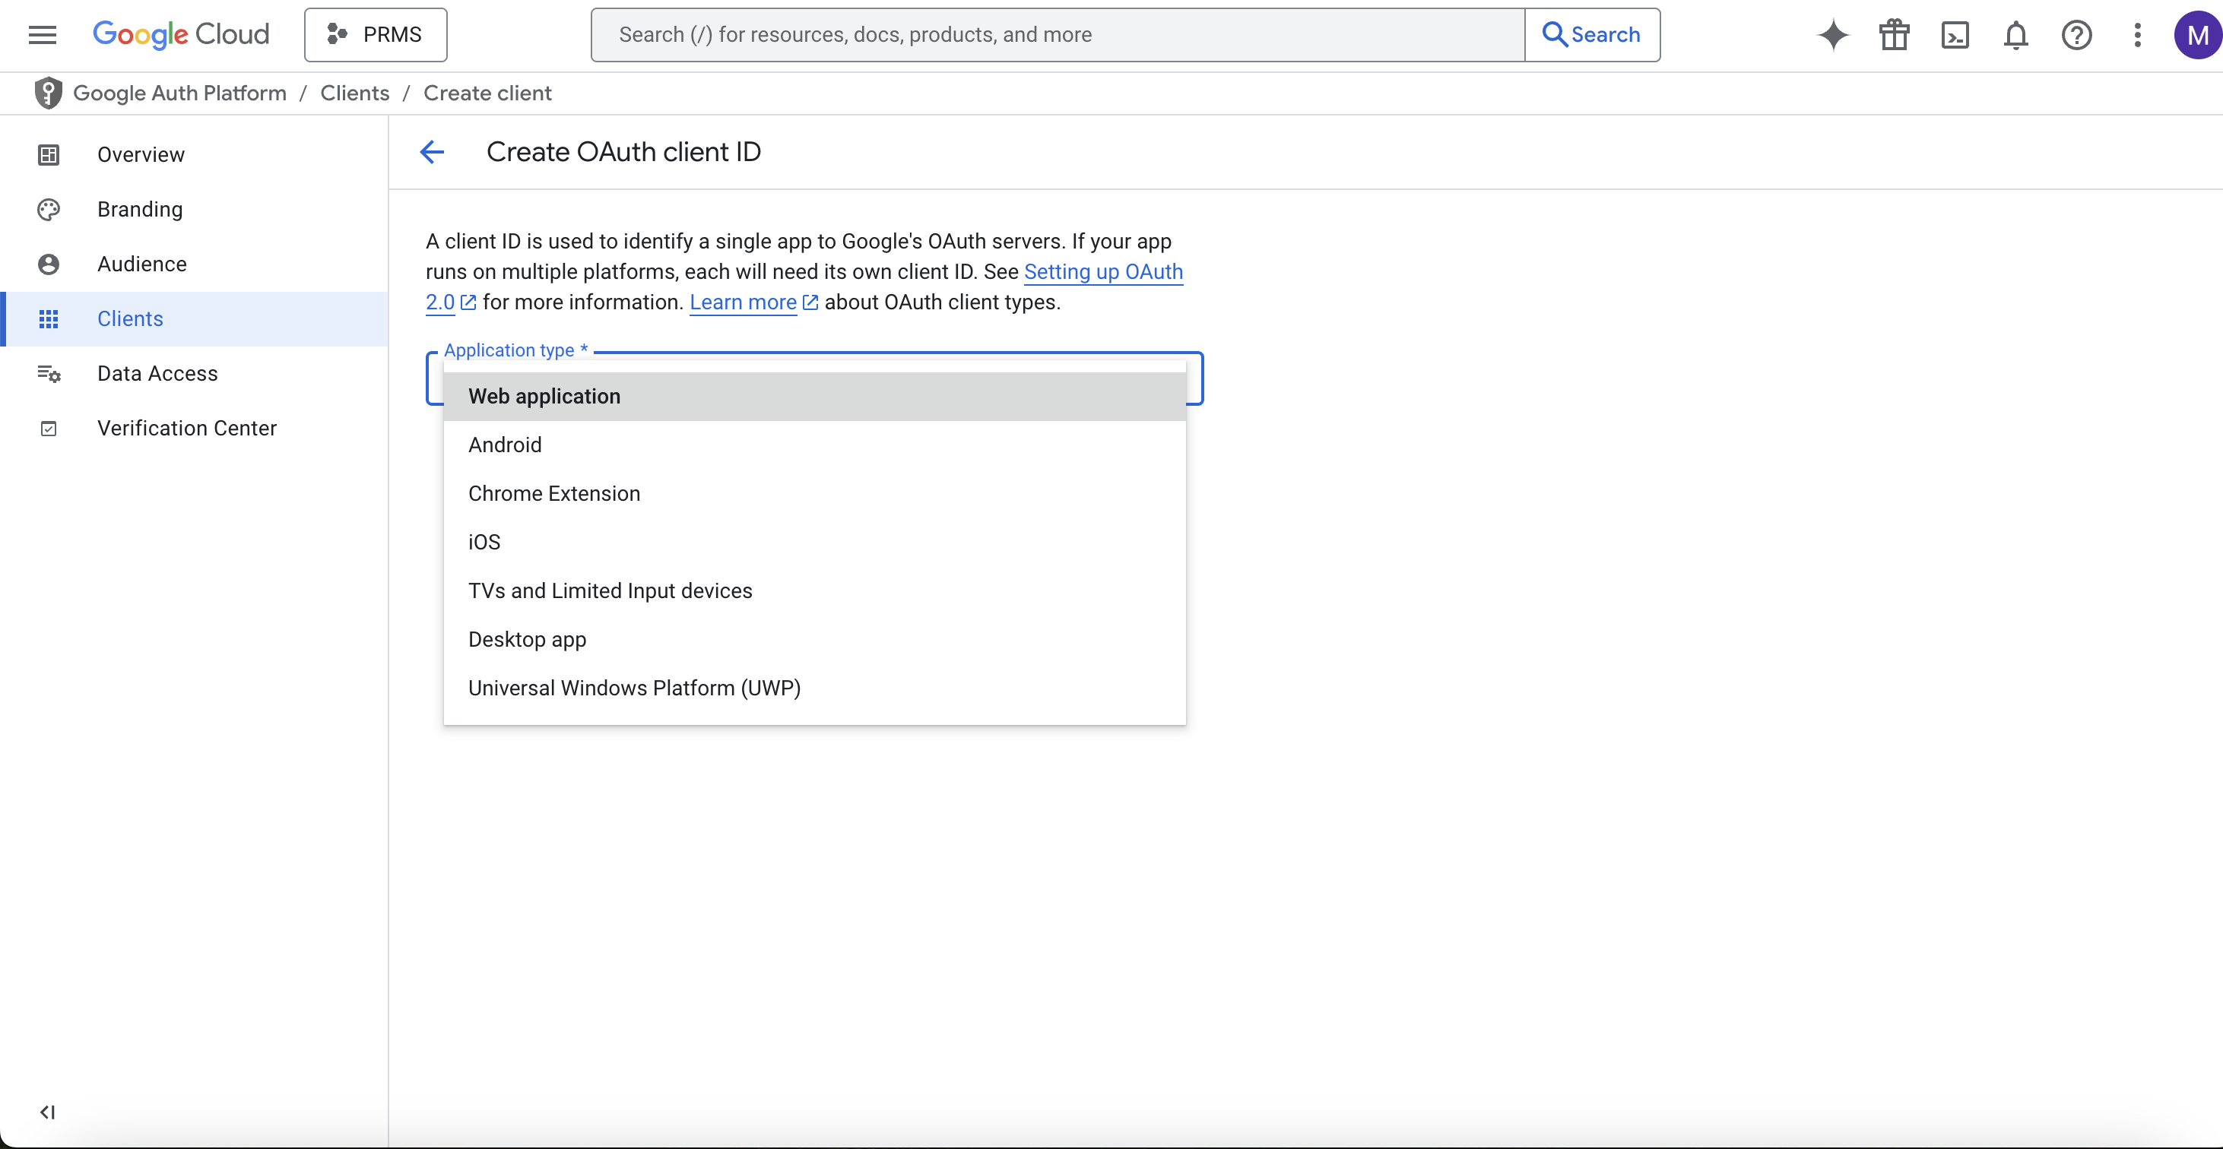Pick Desktop app option
The height and width of the screenshot is (1149, 2223).
click(526, 639)
